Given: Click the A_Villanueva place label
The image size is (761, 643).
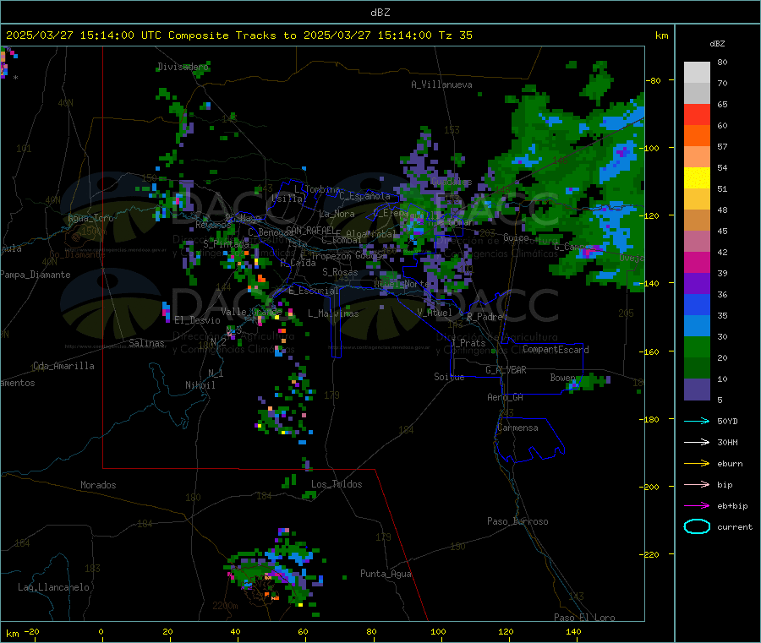Looking at the screenshot, I should [441, 84].
